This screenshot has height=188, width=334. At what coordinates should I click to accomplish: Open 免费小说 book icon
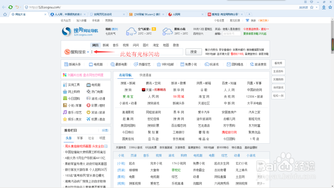182,64
